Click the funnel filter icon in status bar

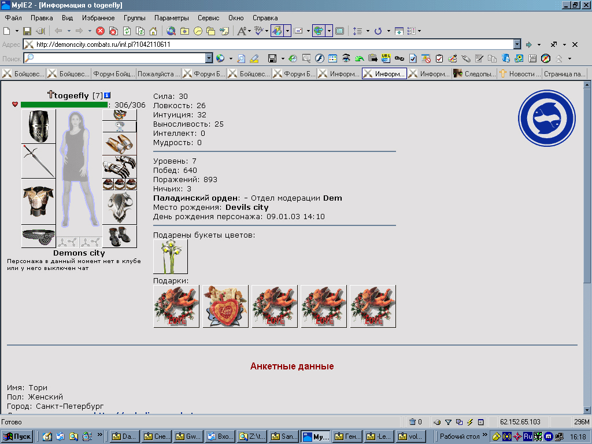click(x=448, y=422)
